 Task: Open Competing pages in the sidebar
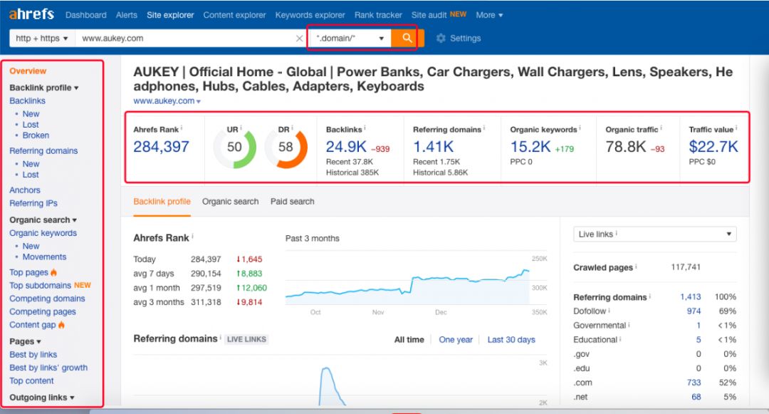pyautogui.click(x=43, y=311)
